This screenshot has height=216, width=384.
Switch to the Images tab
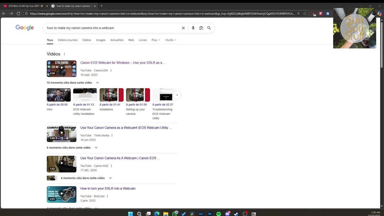pos(100,40)
